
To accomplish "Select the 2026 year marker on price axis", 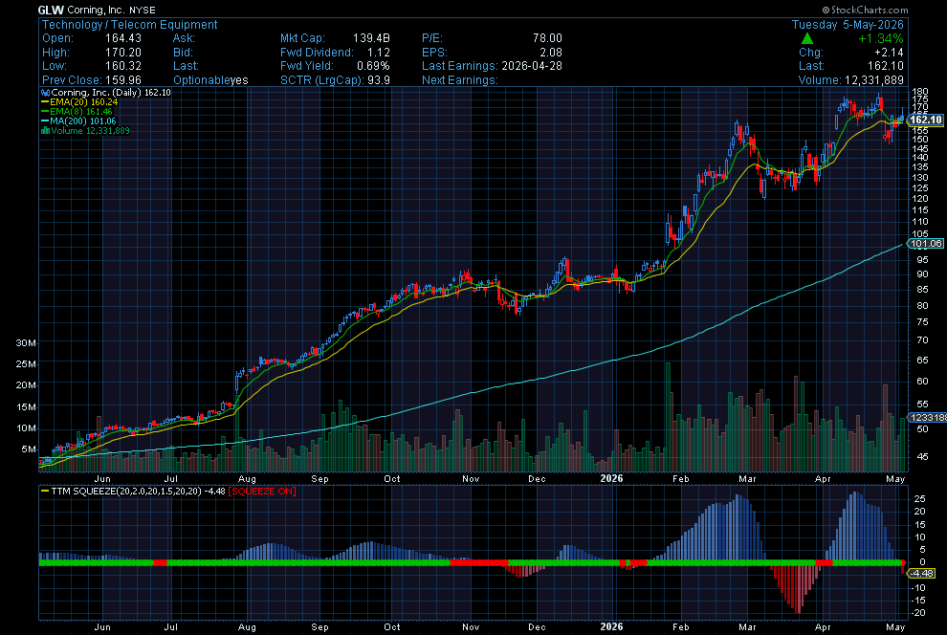I will pos(611,479).
